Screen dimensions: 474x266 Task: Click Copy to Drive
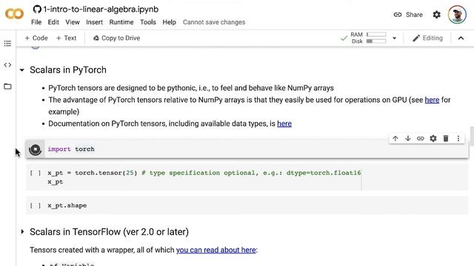point(116,38)
